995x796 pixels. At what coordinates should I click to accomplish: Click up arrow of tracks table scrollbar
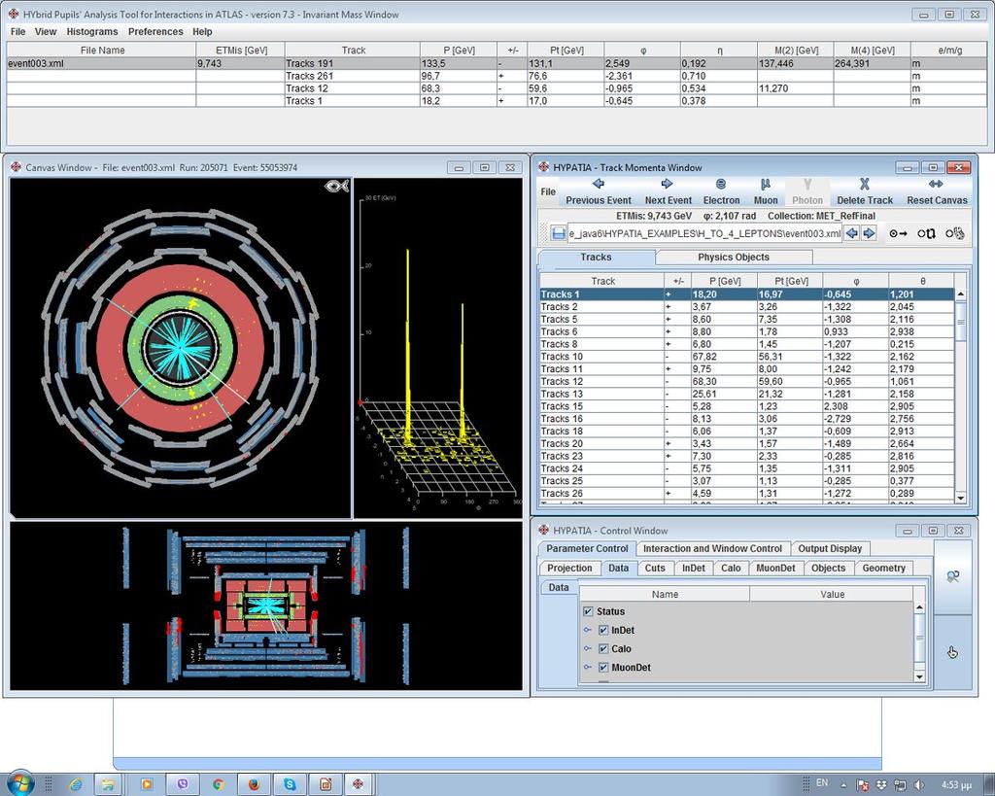pos(960,294)
